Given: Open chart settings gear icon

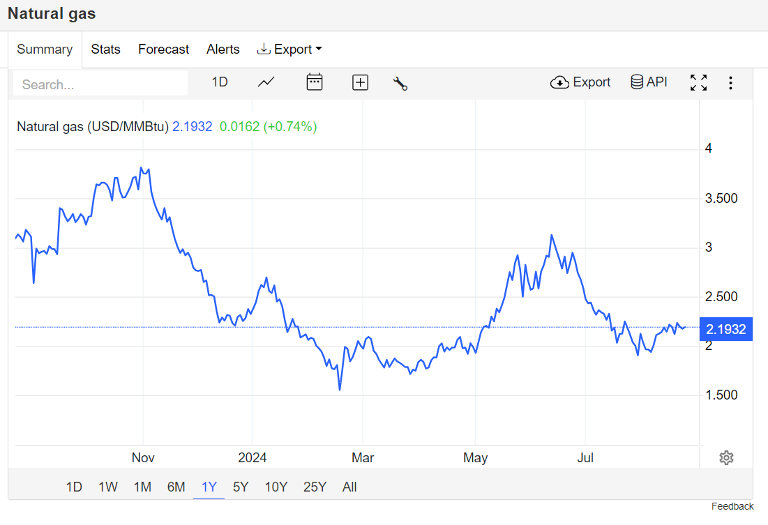Looking at the screenshot, I should 726,457.
